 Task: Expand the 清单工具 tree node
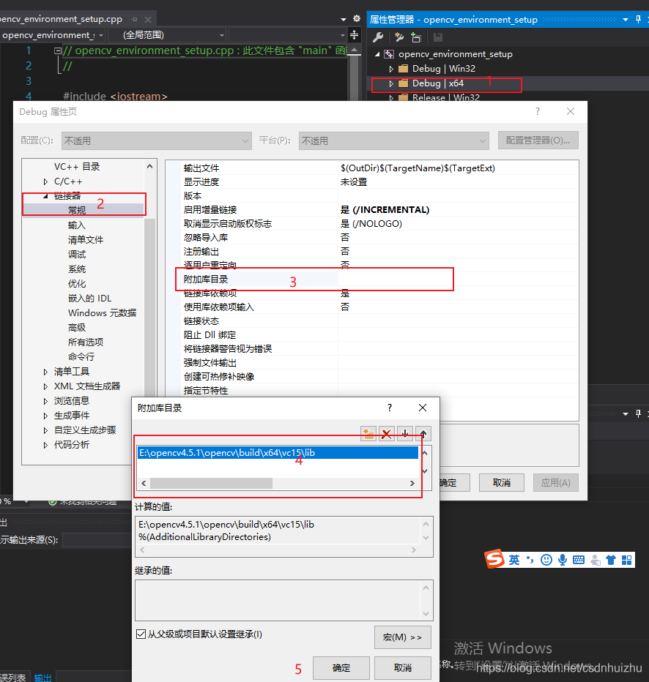pyautogui.click(x=45, y=372)
